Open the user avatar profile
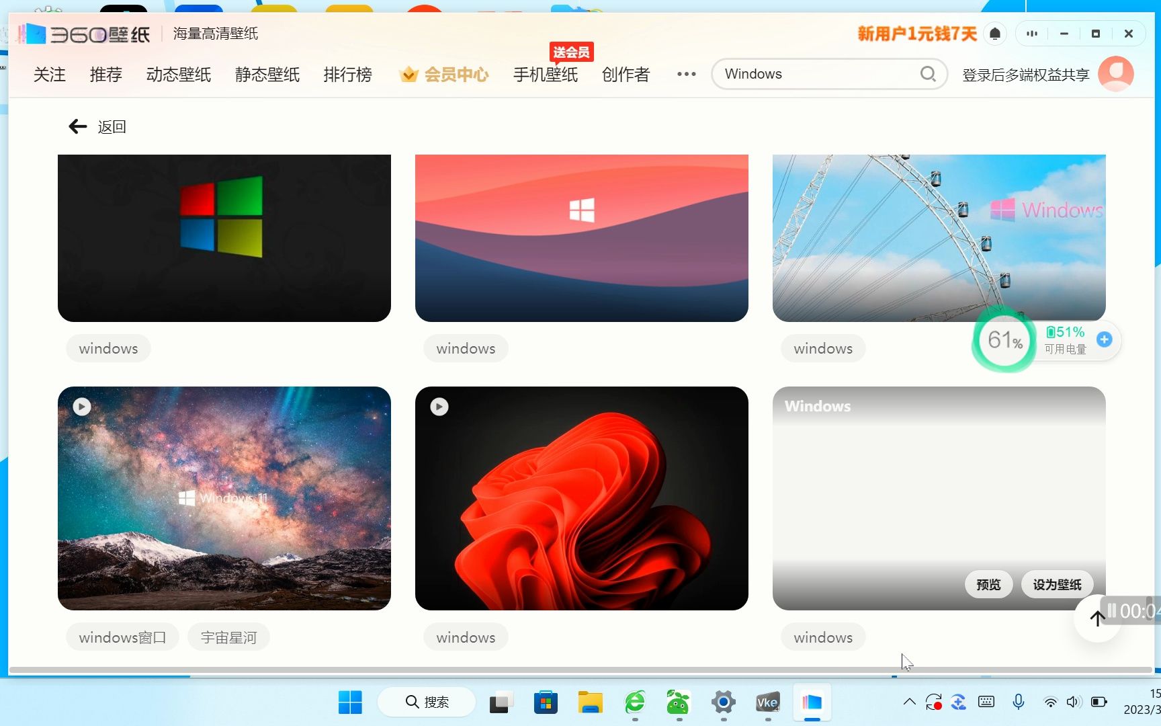 point(1116,74)
